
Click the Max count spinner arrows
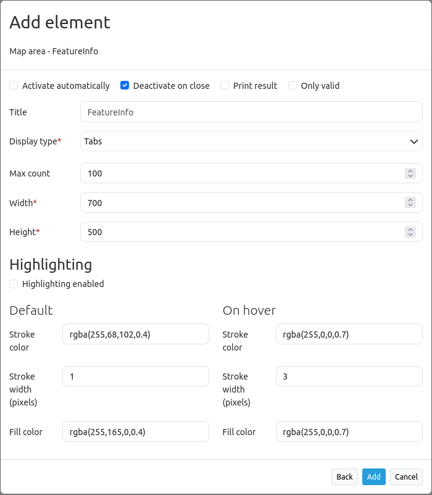(x=410, y=173)
